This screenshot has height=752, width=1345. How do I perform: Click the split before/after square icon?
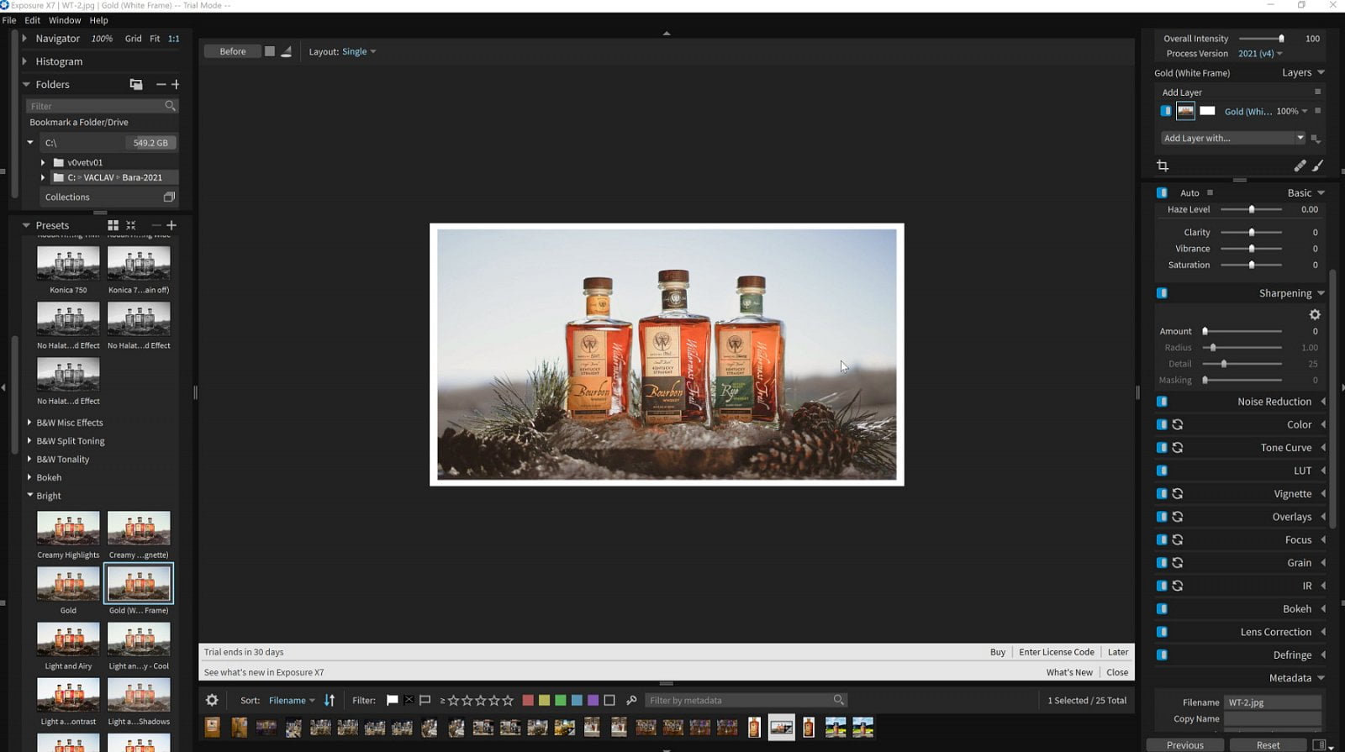[x=270, y=51]
